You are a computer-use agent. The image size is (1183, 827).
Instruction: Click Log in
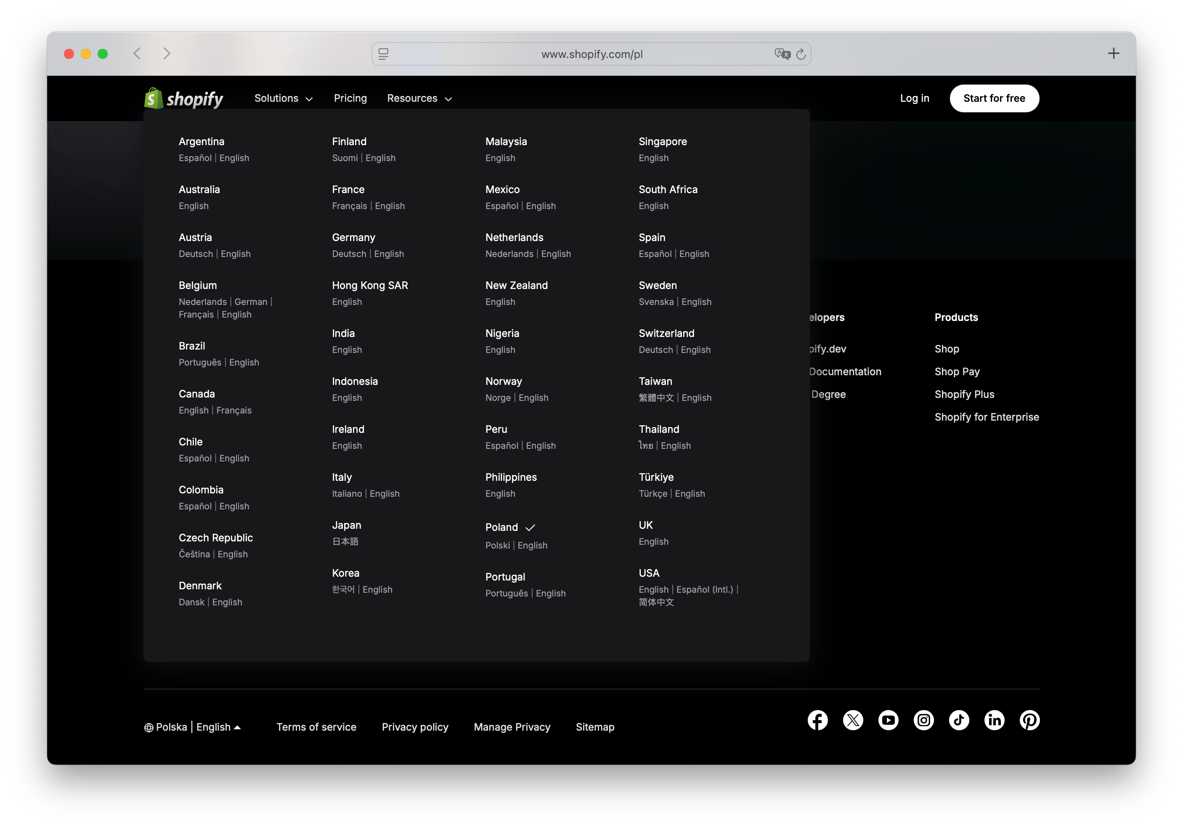pos(915,98)
